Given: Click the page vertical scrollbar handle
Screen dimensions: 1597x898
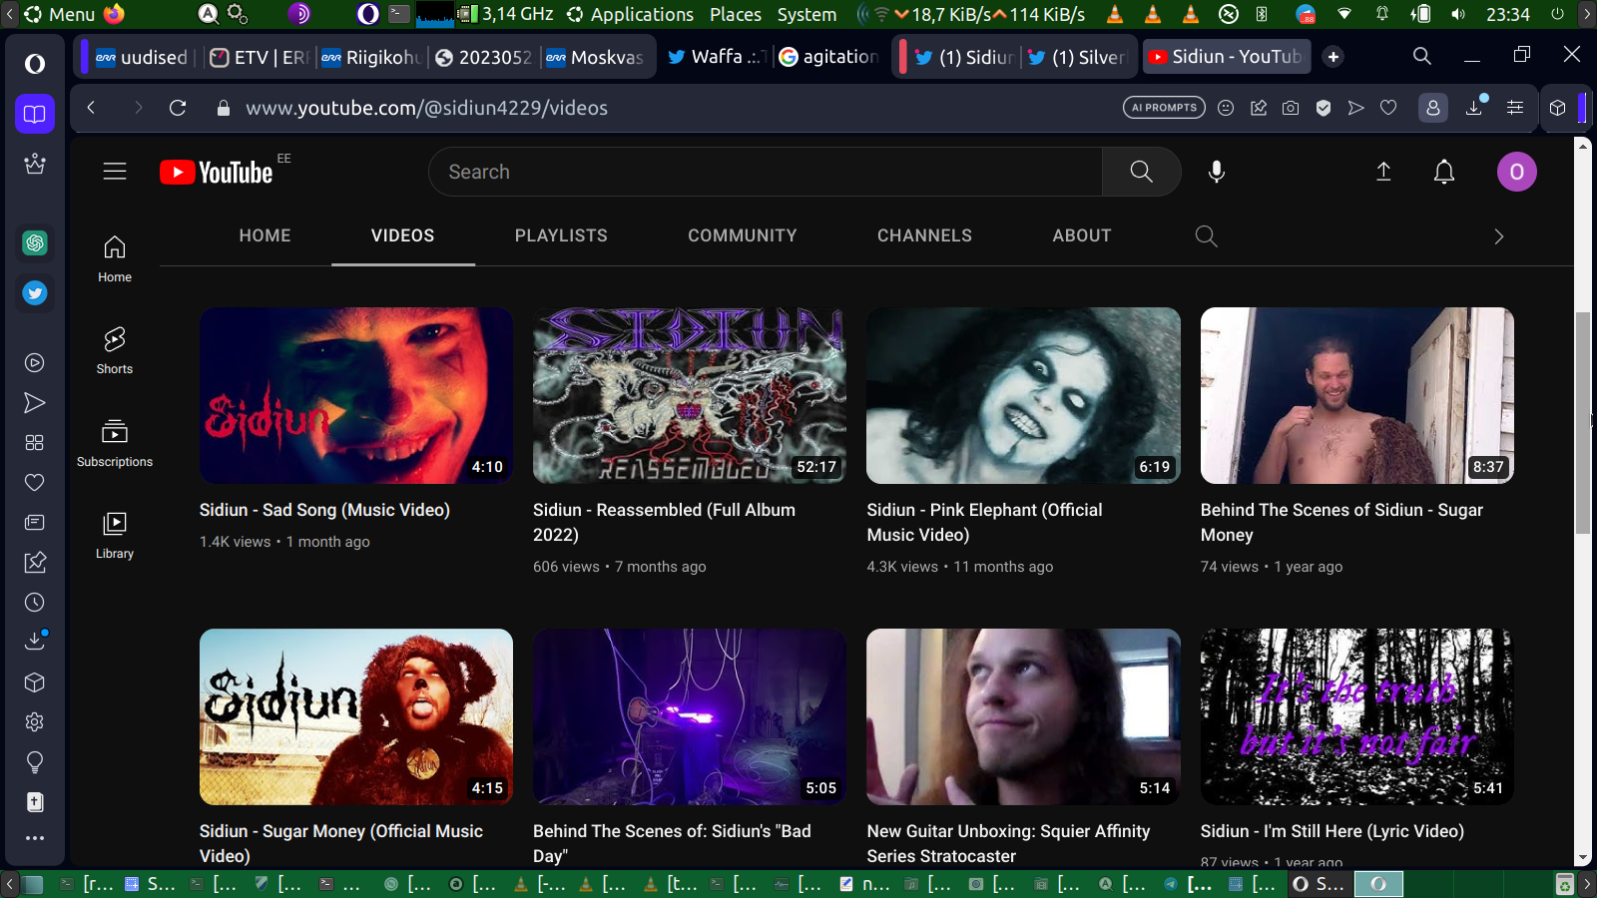Looking at the screenshot, I should point(1582,423).
